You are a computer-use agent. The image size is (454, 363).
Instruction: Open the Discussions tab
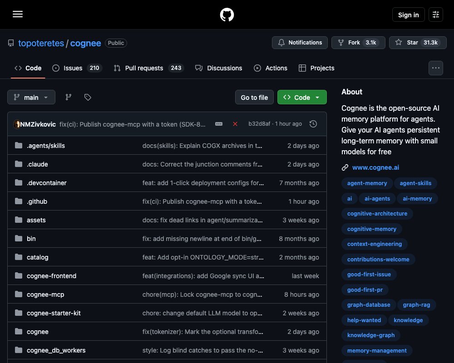point(219,68)
